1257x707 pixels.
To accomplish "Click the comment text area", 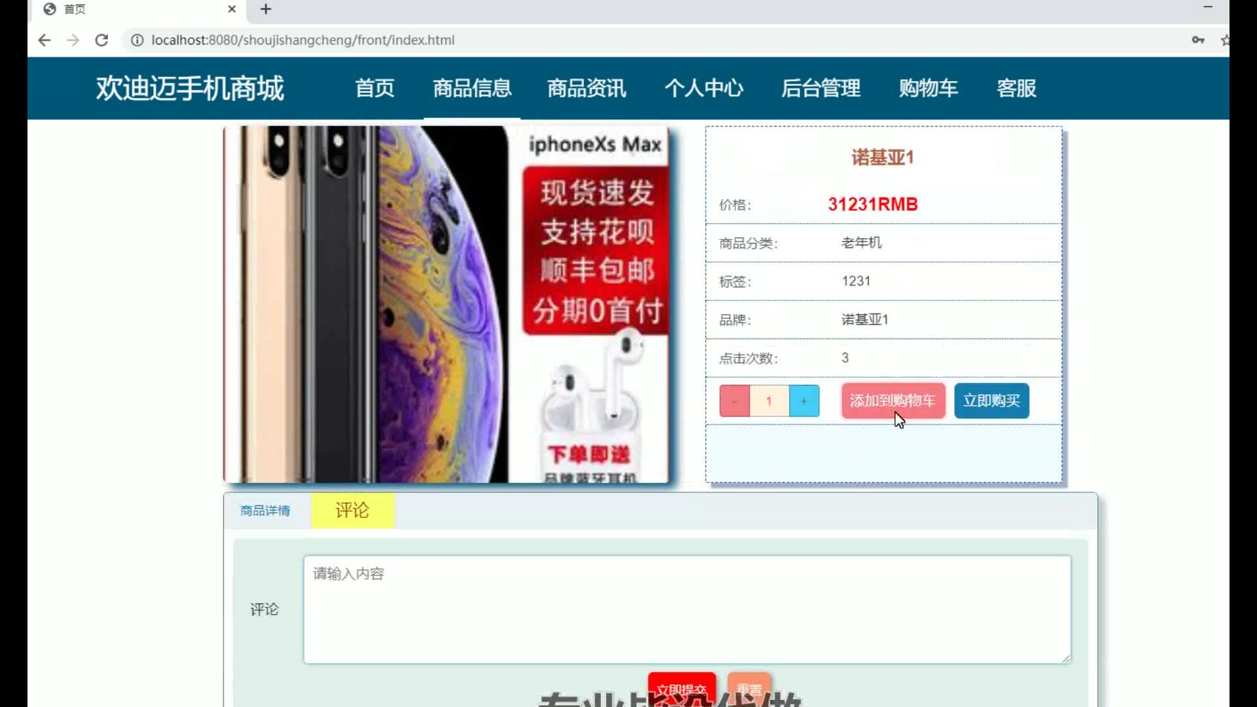I will coord(686,609).
